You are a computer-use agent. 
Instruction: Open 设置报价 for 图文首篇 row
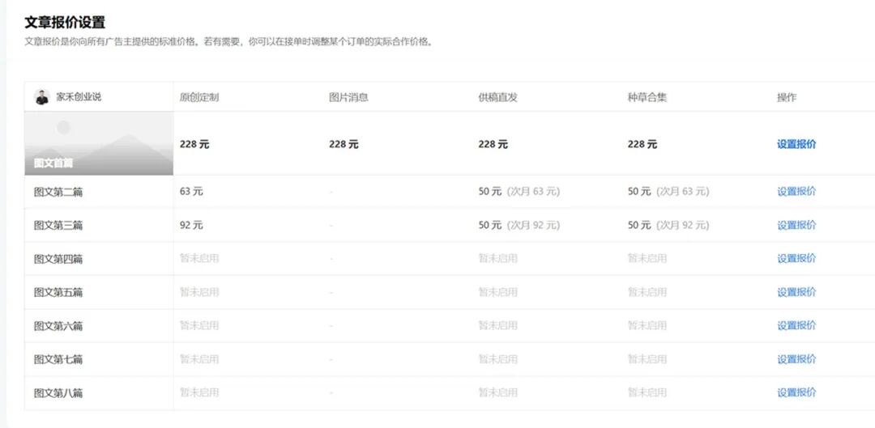796,144
